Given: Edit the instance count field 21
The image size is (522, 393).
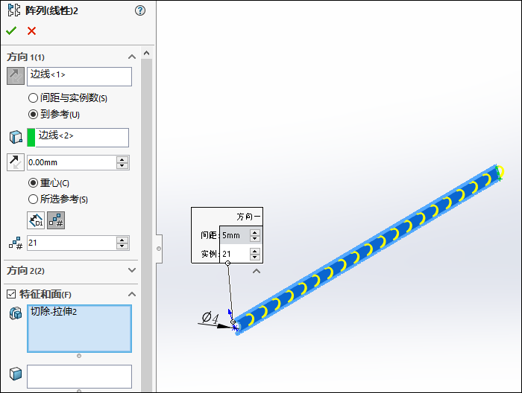Looking at the screenshot, I should point(72,243).
